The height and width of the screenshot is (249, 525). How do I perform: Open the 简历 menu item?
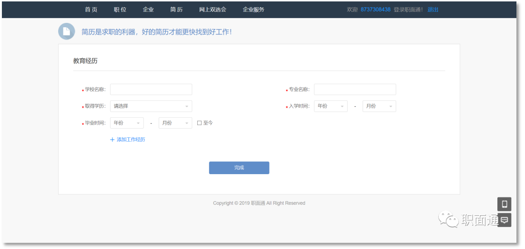pyautogui.click(x=176, y=10)
